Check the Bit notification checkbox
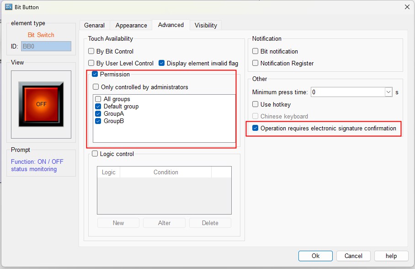Screen dimensions: 415x269 pos(255,52)
